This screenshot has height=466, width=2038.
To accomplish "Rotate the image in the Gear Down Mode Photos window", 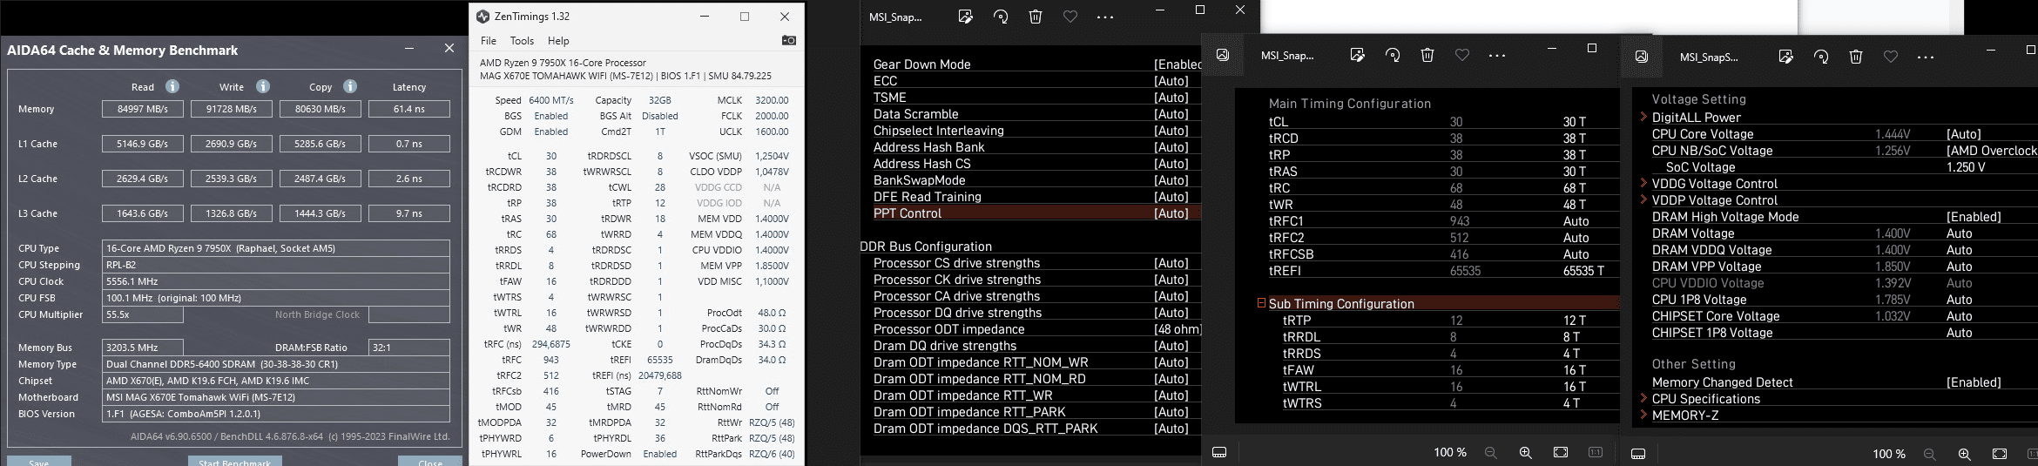I will (x=1001, y=17).
